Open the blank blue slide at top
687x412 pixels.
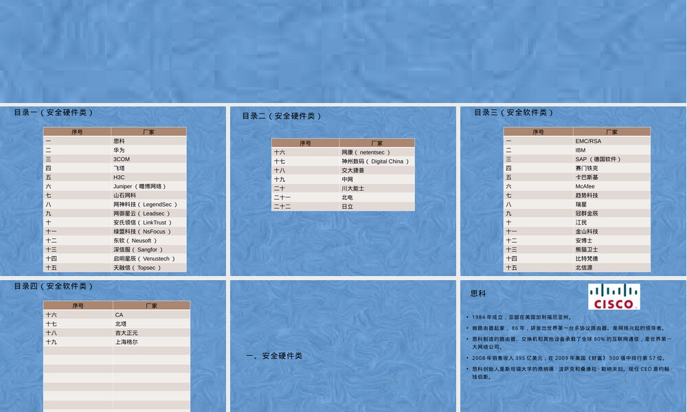343,51
